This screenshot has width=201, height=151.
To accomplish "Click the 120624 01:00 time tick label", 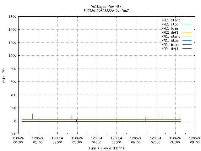I will click(x=38, y=140).
